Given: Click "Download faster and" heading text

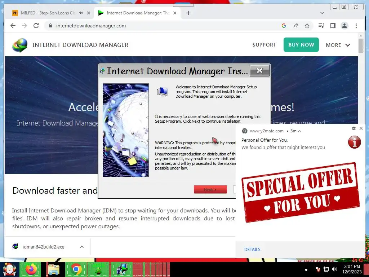Looking at the screenshot, I should tap(55, 190).
